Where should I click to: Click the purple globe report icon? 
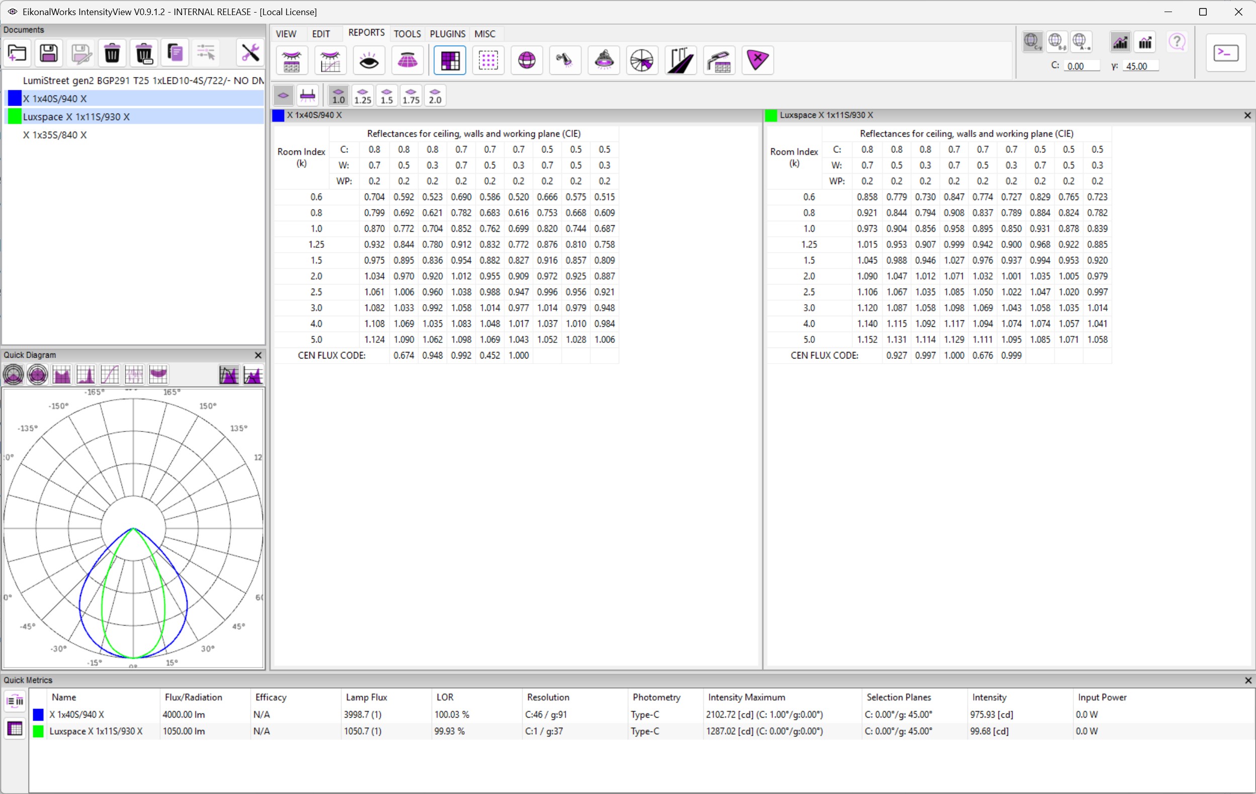coord(527,60)
